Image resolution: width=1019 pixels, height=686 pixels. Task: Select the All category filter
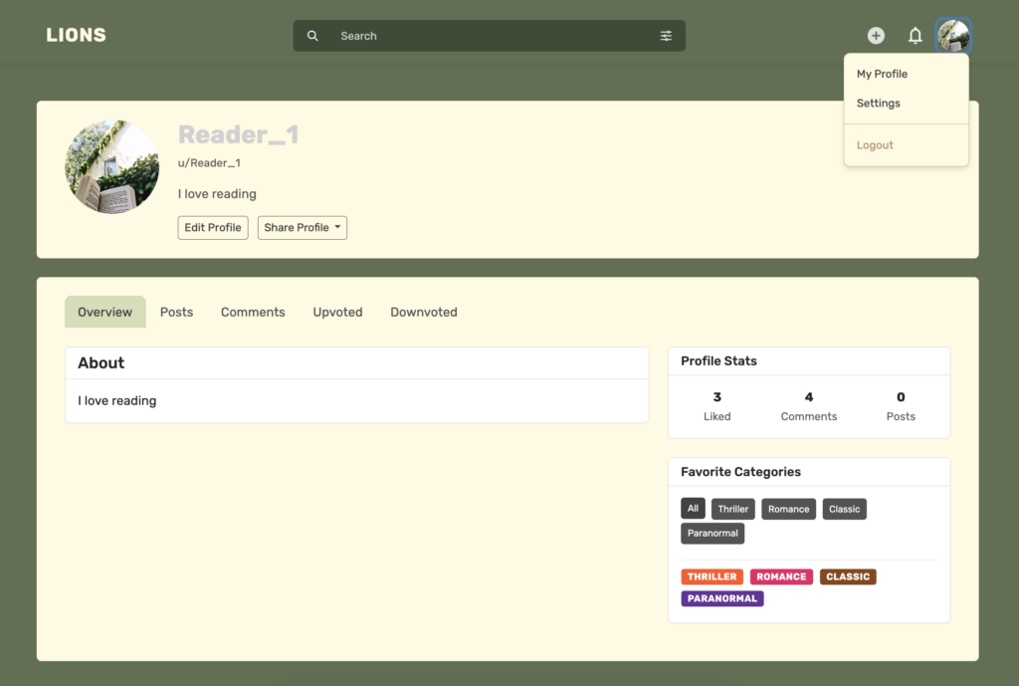click(693, 509)
